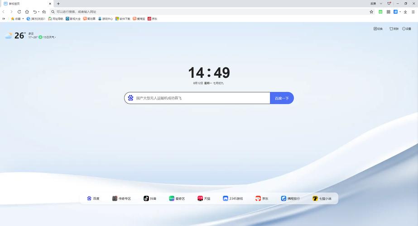Image resolution: width=418 pixels, height=226 pixels.
Task: Open the hamburger main menu icon
Action: 413,12
